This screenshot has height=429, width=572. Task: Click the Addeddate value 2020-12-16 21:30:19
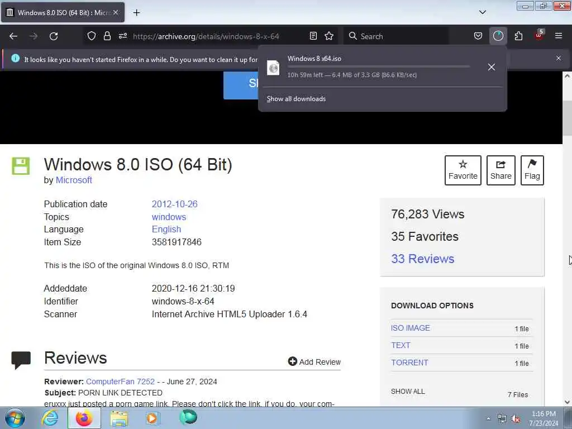click(193, 289)
